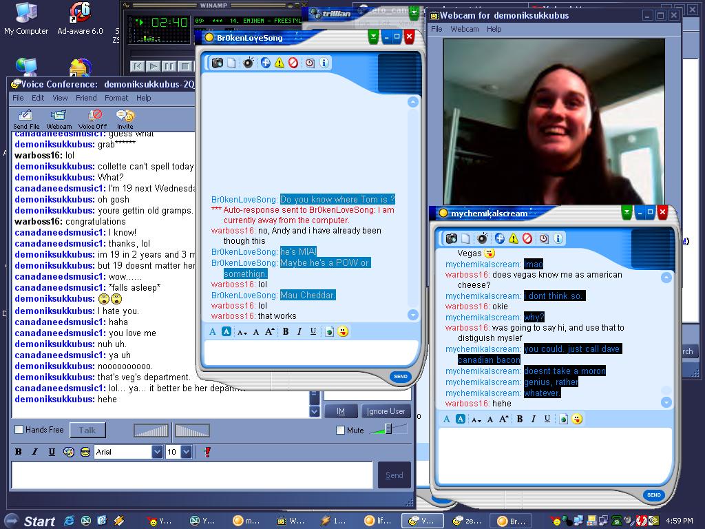The height and width of the screenshot is (529, 705).
Task: Toggle Bold in Voice Conference format bar
Action: (19, 452)
